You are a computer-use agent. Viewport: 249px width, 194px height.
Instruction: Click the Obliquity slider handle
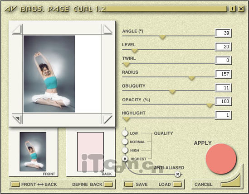pos(172,92)
